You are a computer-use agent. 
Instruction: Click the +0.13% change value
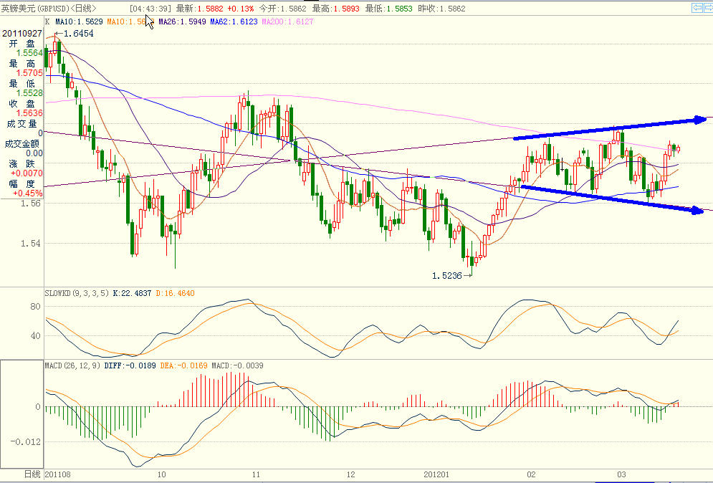240,9
